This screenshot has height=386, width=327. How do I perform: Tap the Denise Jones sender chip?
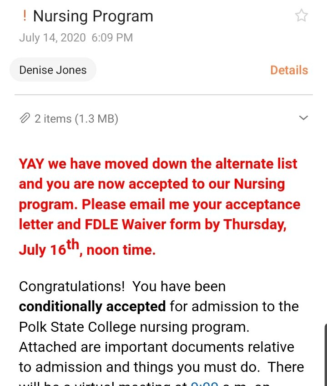tap(53, 70)
